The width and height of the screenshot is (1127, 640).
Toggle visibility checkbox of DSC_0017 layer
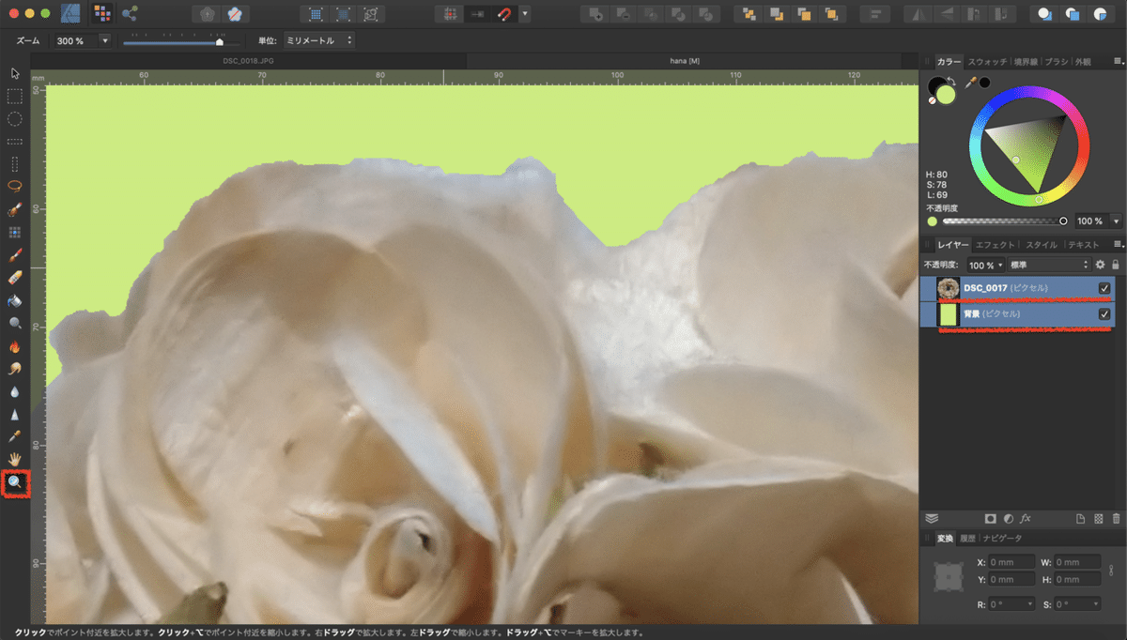[x=1104, y=288]
